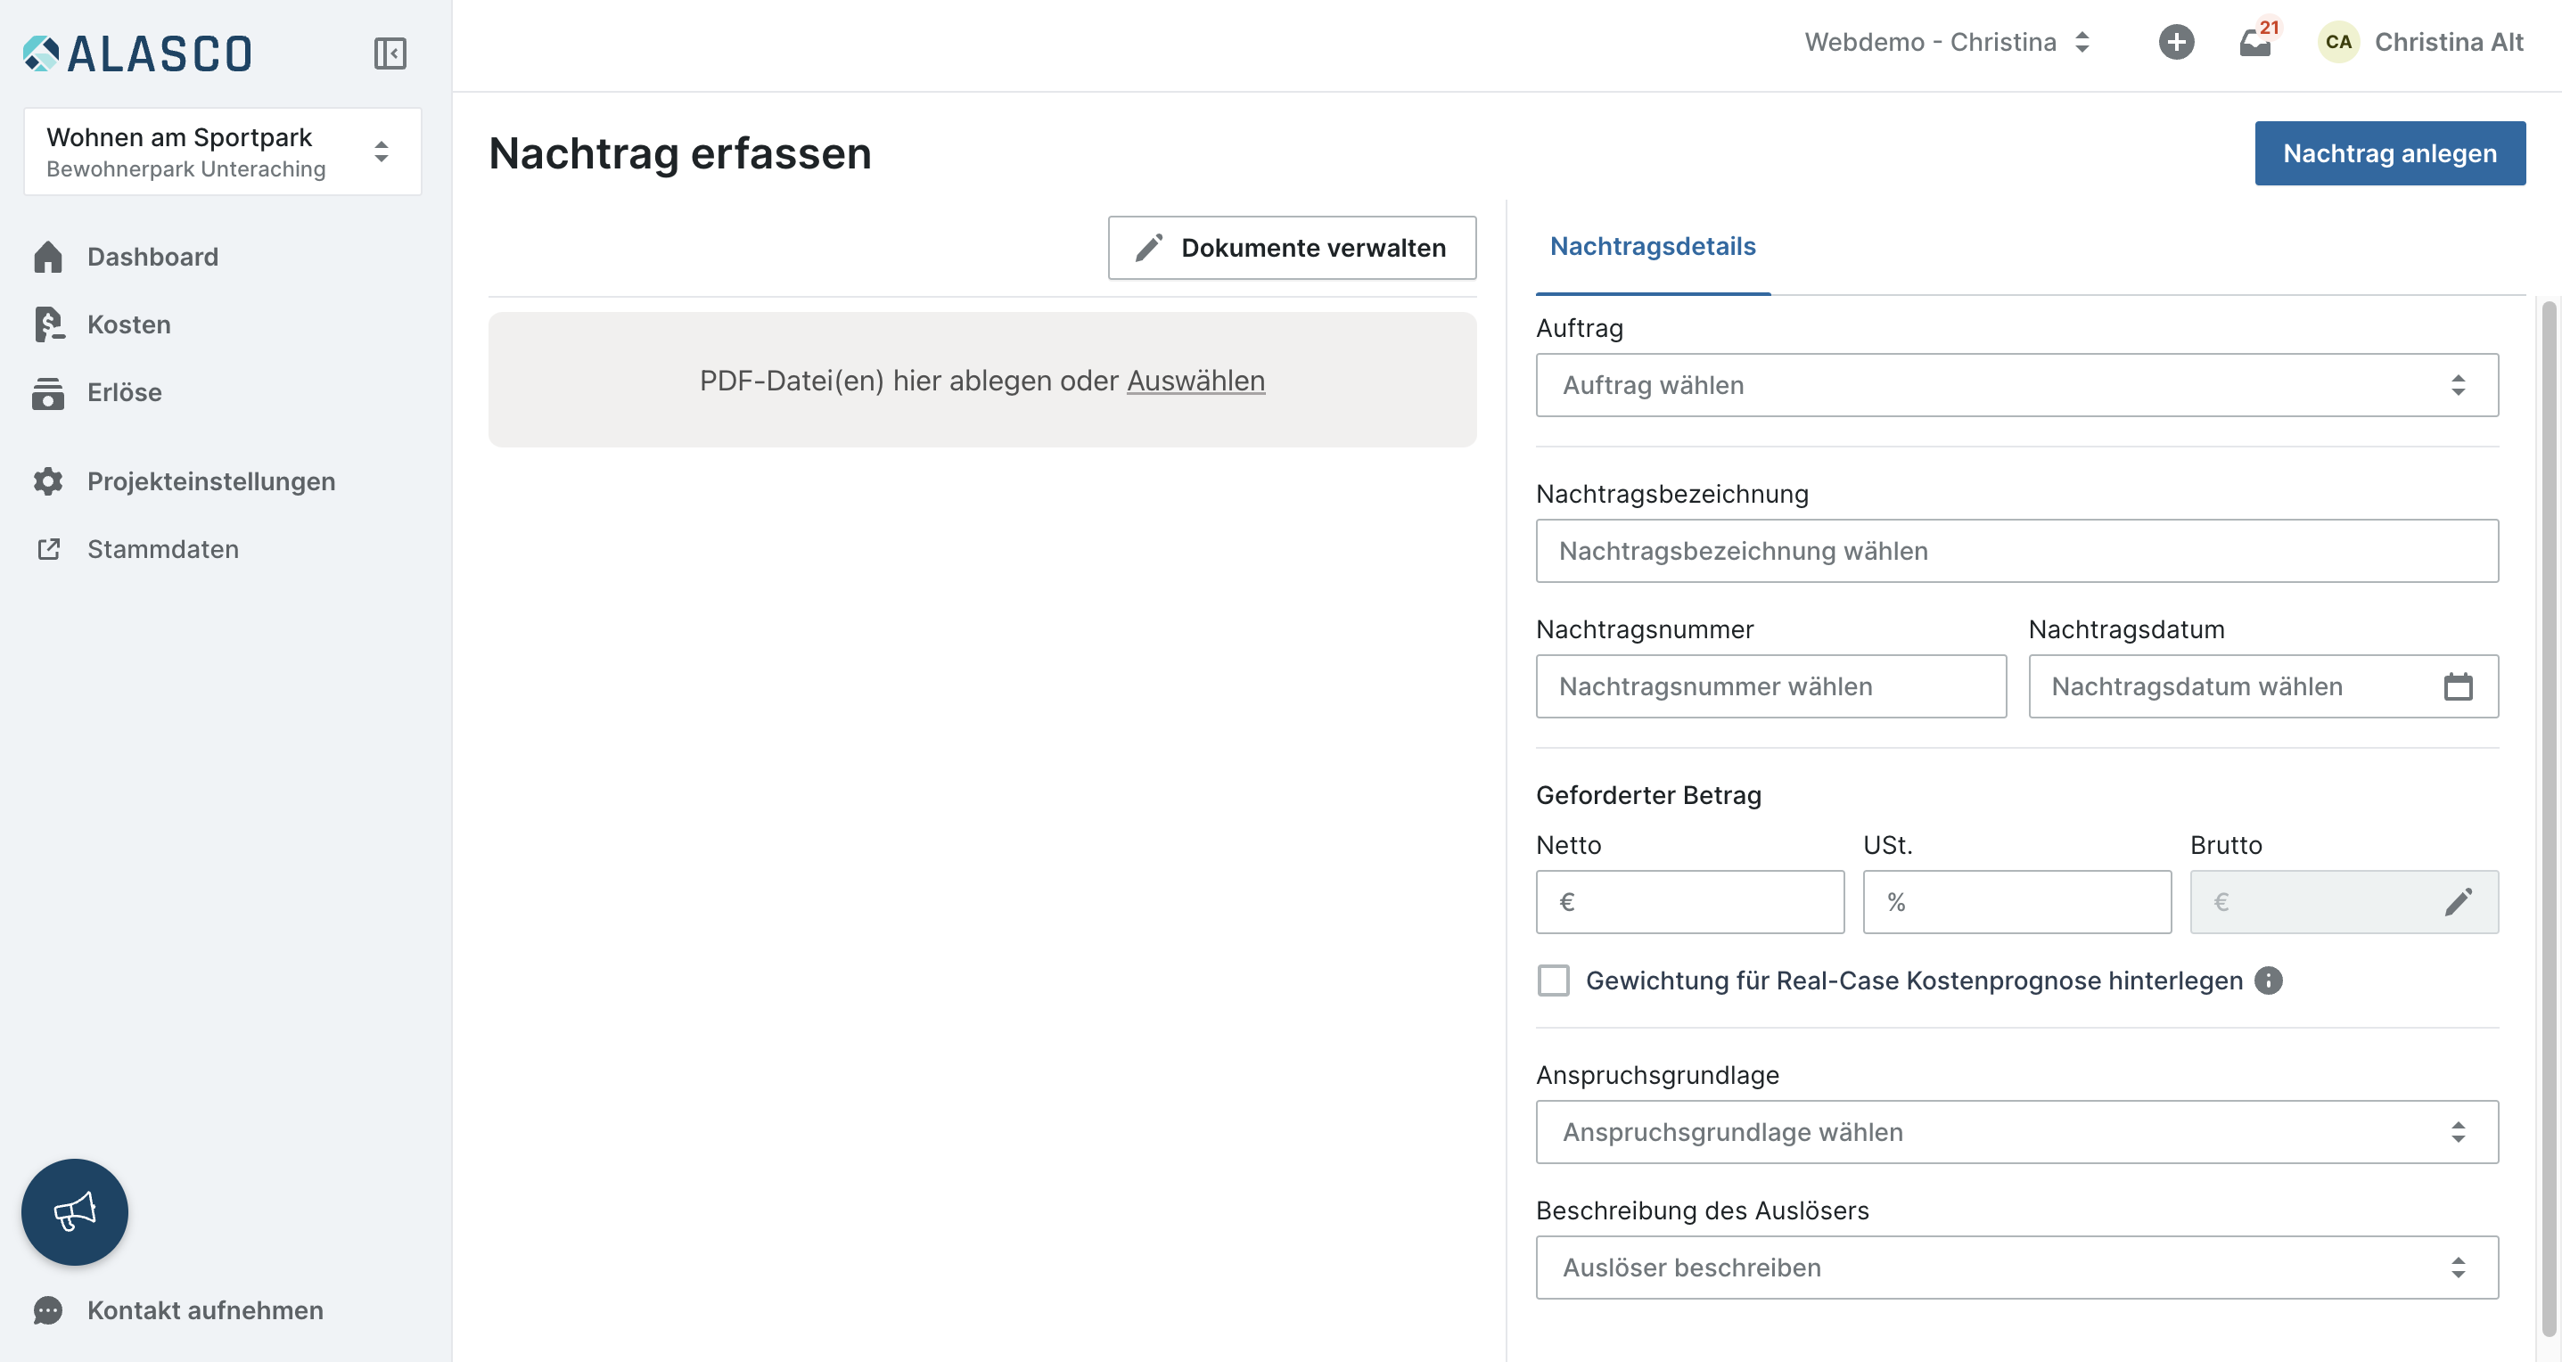Open the Wohnen am Sportpark project switcher
2562x1362 pixels.
(222, 152)
